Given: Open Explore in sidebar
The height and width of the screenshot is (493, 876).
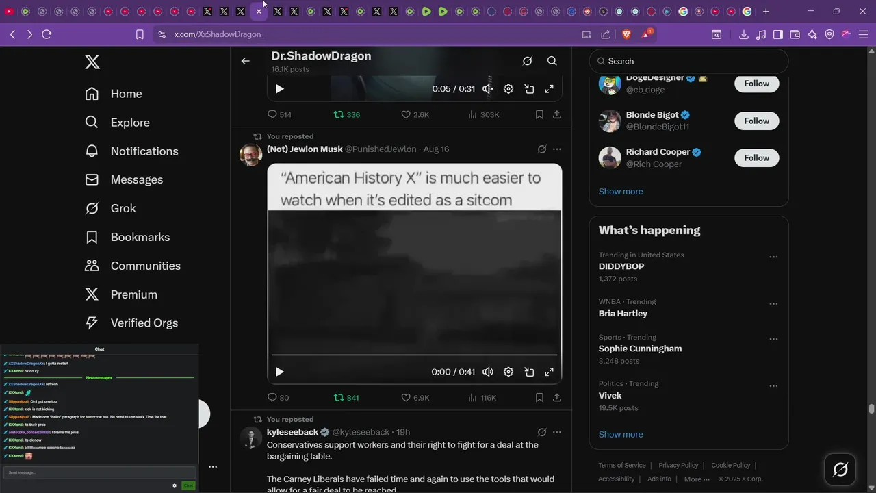Looking at the screenshot, I should coord(117,123).
